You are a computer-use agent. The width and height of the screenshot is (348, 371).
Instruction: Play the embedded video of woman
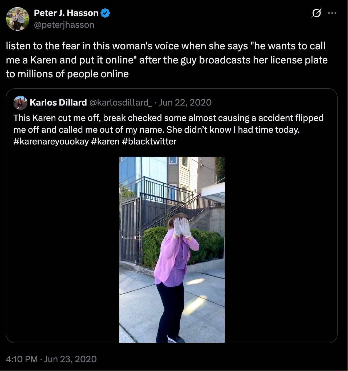coord(172,249)
